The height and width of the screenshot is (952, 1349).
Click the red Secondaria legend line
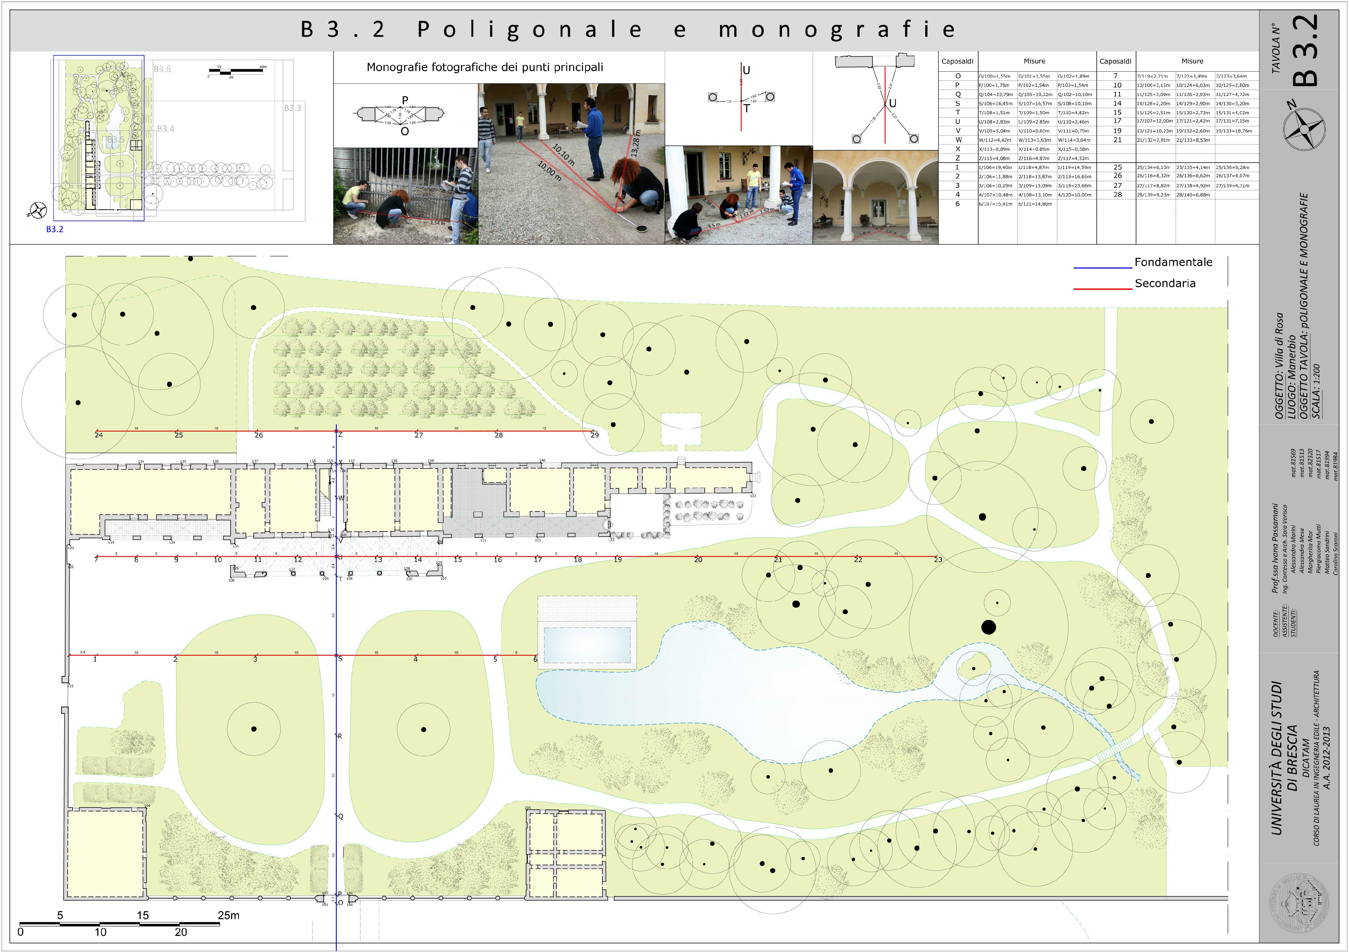1102,289
